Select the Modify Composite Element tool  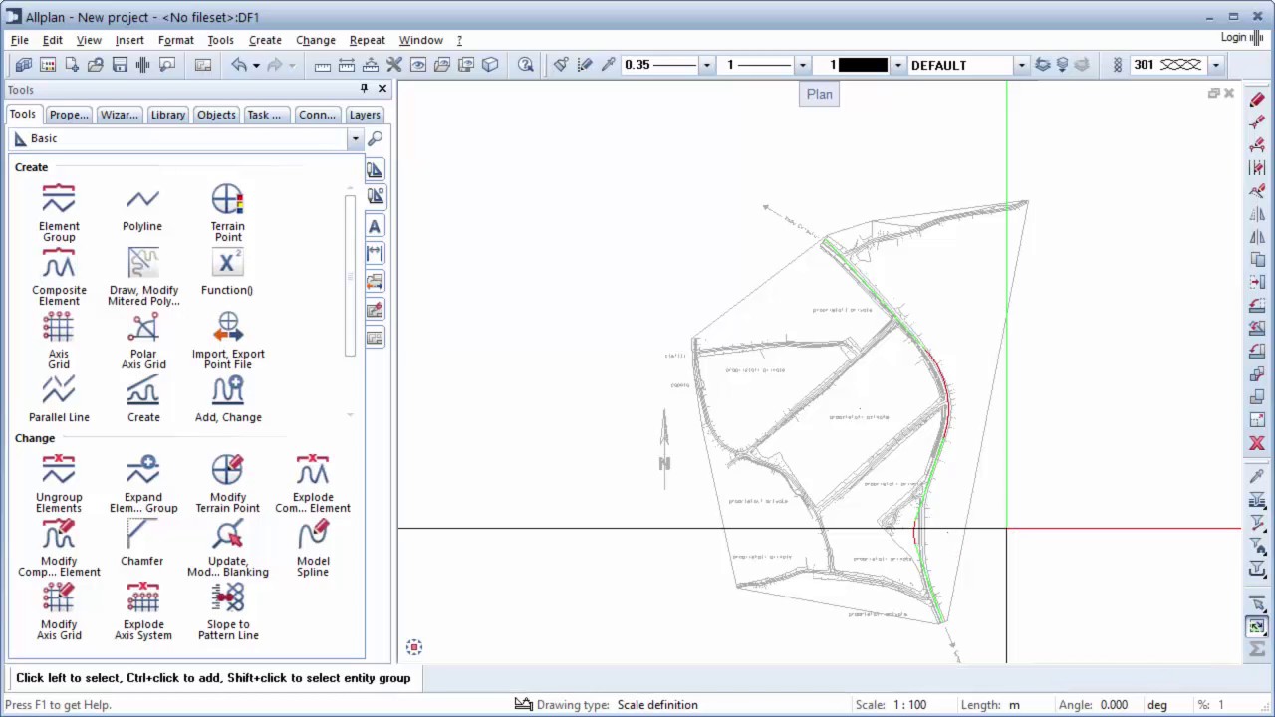coord(59,548)
